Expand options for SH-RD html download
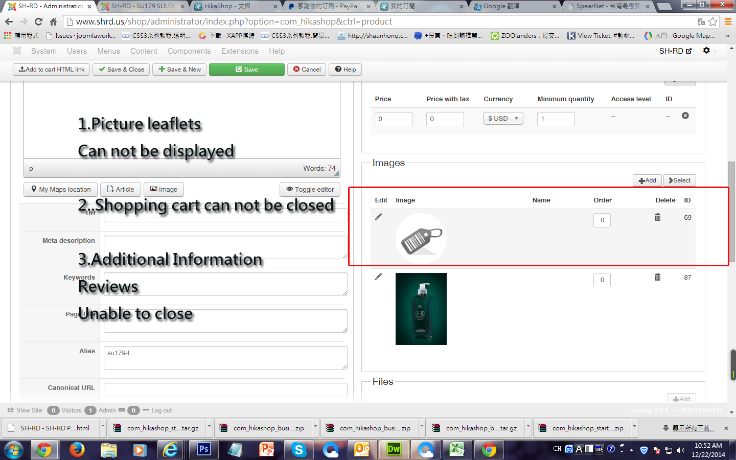Image resolution: width=736 pixels, height=460 pixels. point(103,428)
